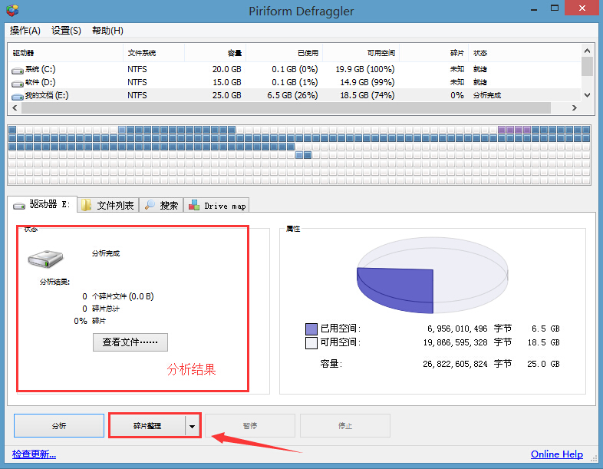
Task: Click the horizontal scroll right arrow
Action: [575, 107]
